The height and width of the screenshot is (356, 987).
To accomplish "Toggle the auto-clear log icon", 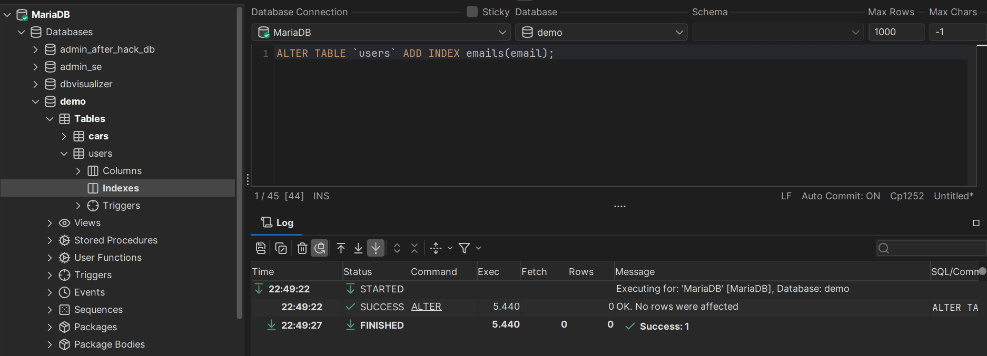I will point(320,248).
